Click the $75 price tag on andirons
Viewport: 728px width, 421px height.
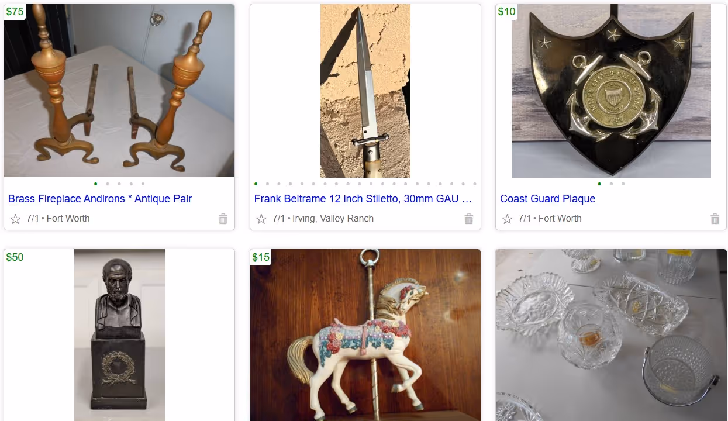15,12
